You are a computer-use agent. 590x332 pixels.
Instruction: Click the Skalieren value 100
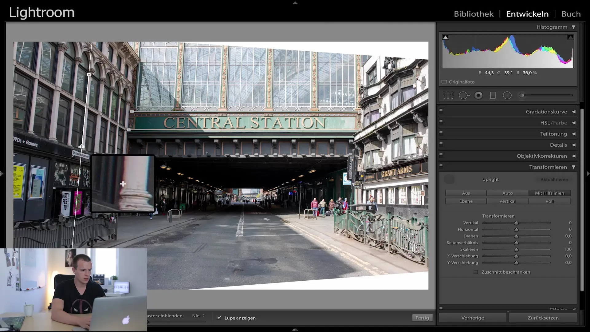pyautogui.click(x=568, y=249)
